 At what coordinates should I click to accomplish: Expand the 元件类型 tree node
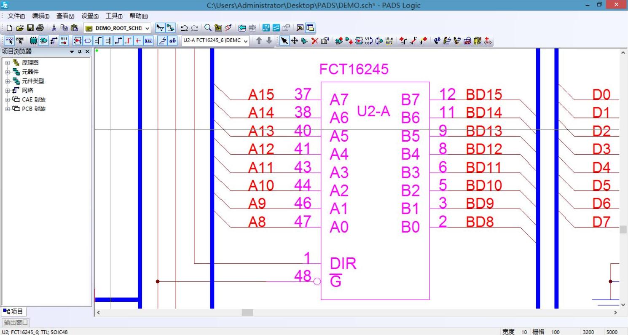tap(7, 81)
